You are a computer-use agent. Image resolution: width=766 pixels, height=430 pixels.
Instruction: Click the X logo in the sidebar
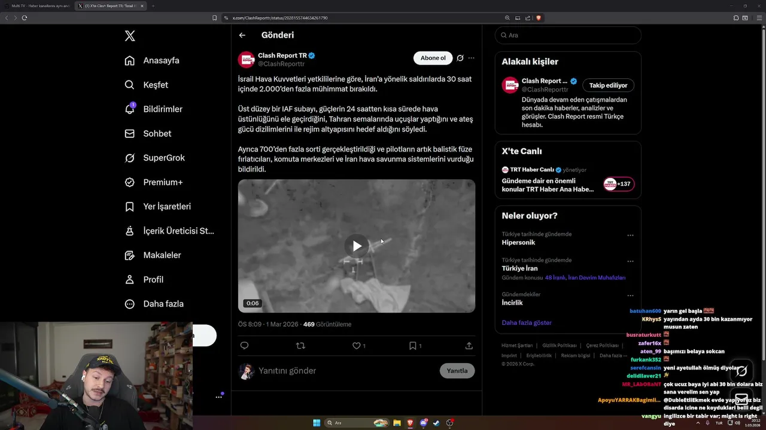point(130,36)
